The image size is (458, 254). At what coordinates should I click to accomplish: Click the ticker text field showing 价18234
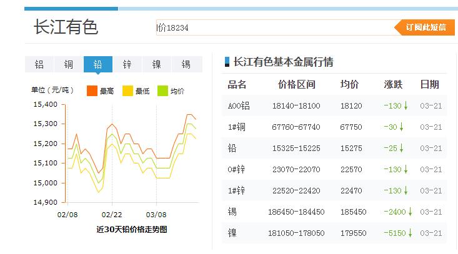point(275,27)
